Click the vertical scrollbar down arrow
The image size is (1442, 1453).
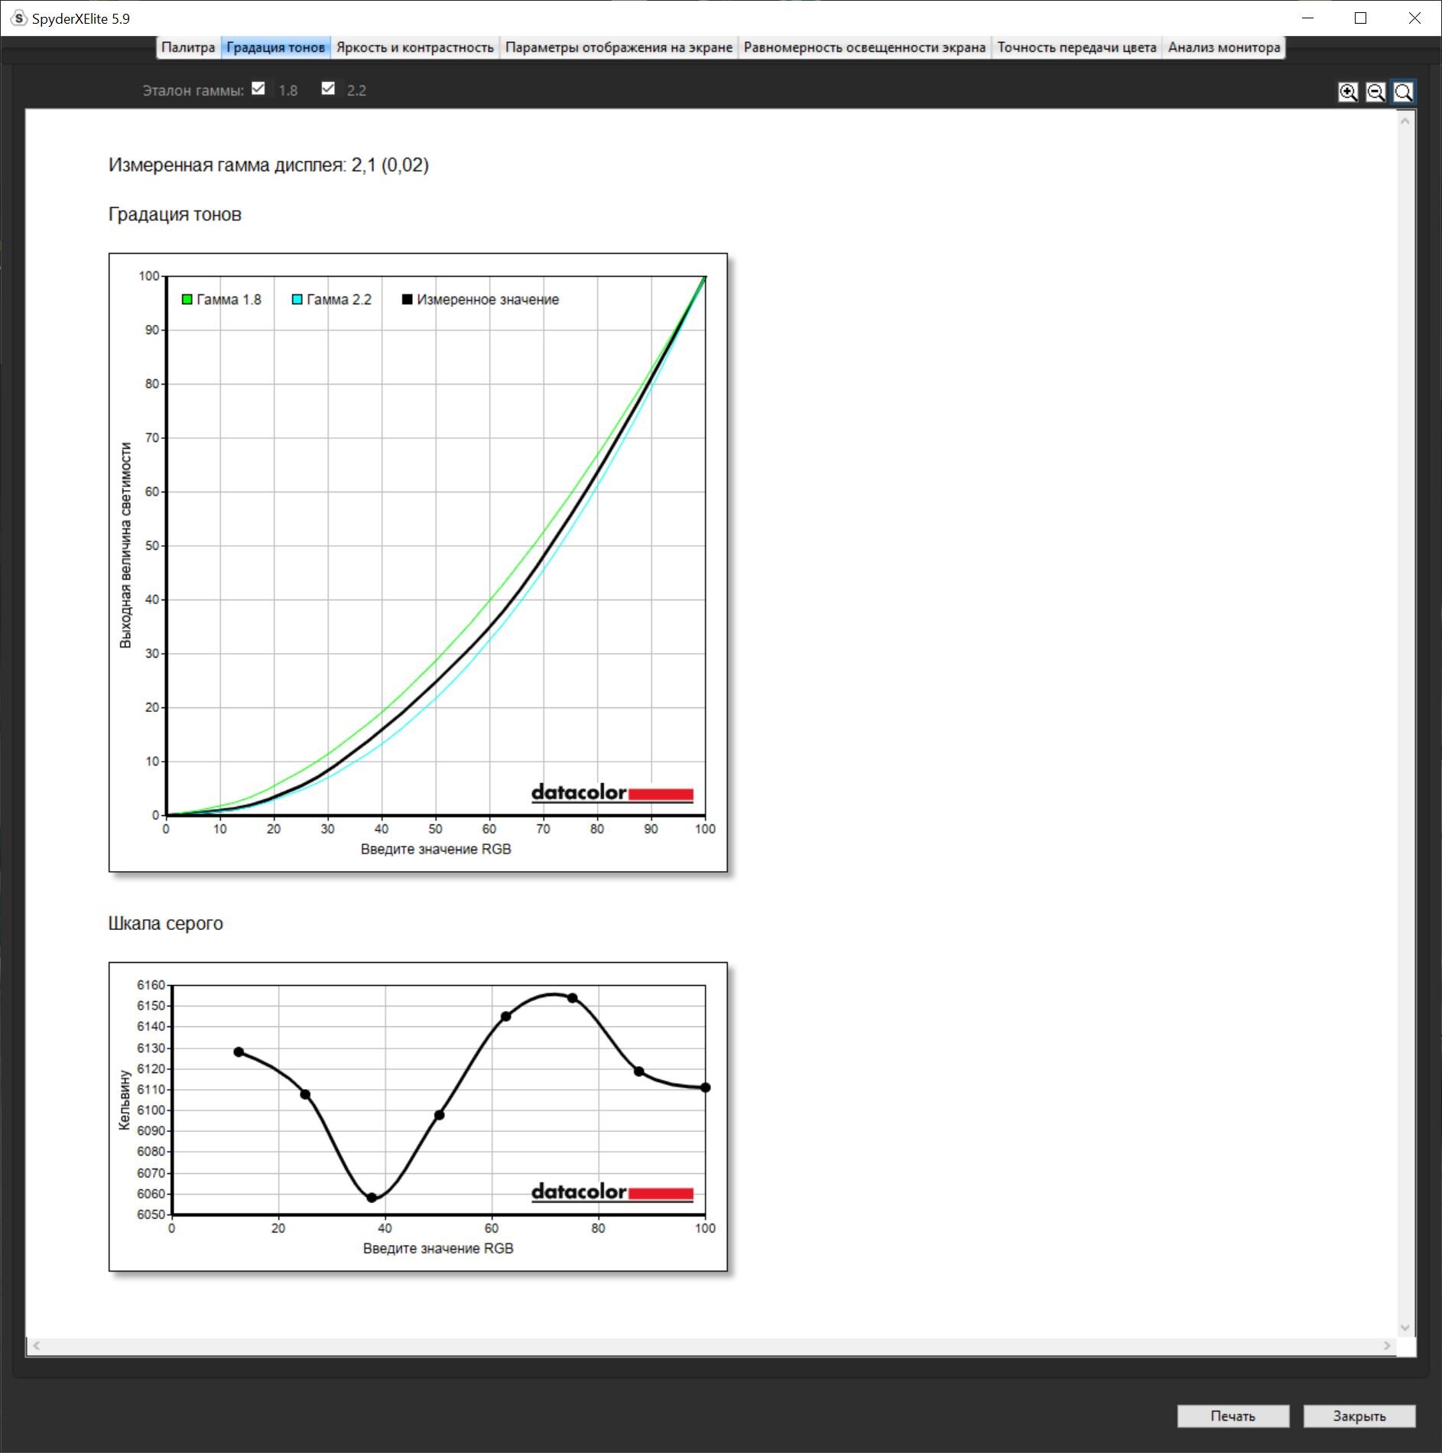(x=1405, y=1328)
